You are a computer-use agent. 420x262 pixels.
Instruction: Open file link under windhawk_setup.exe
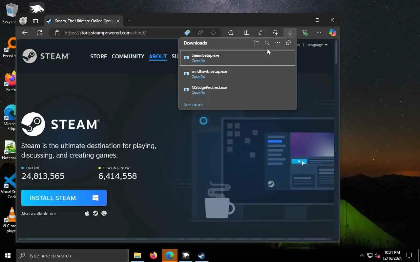pos(198,77)
